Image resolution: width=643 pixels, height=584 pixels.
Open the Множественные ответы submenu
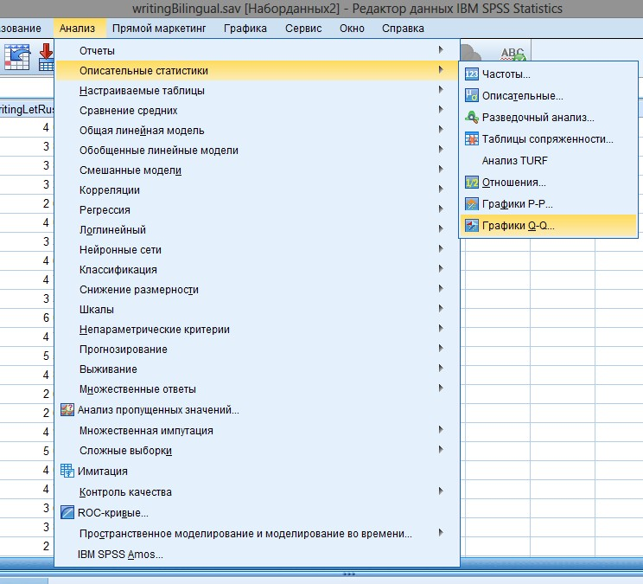257,389
